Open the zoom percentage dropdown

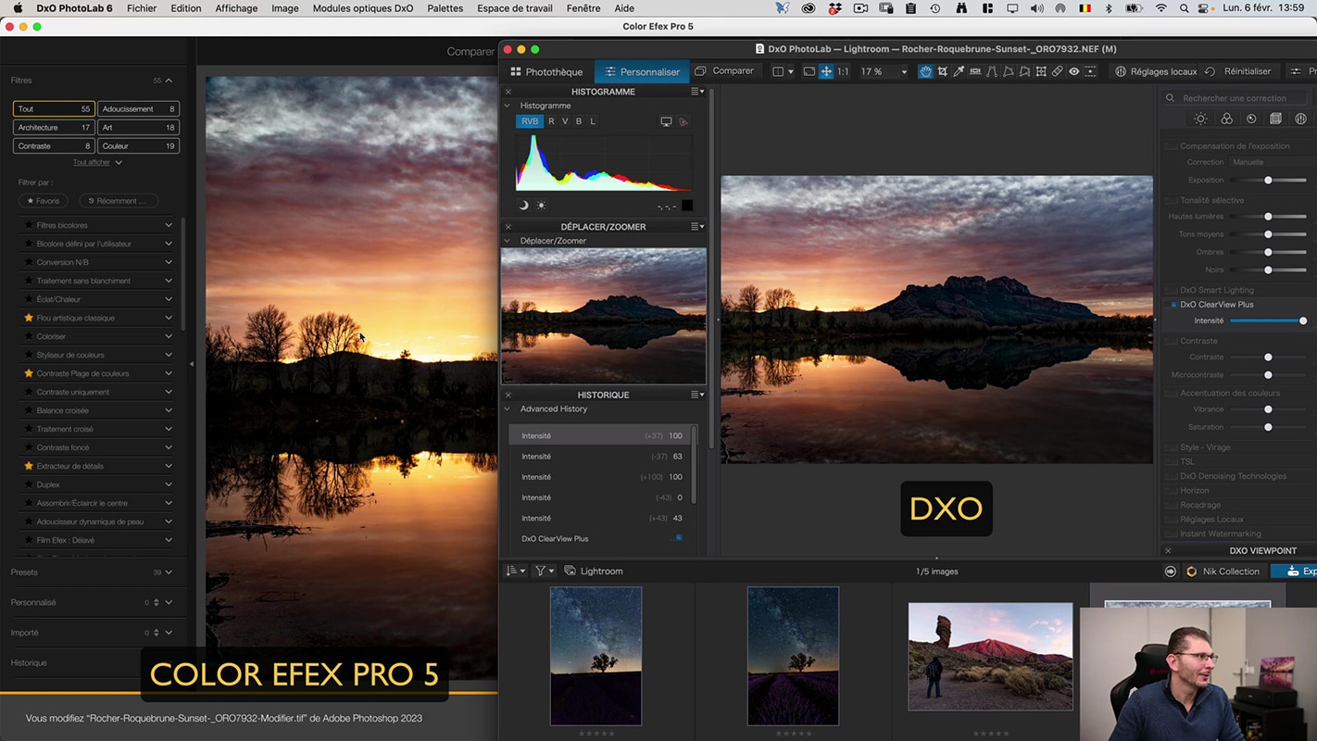click(x=904, y=72)
